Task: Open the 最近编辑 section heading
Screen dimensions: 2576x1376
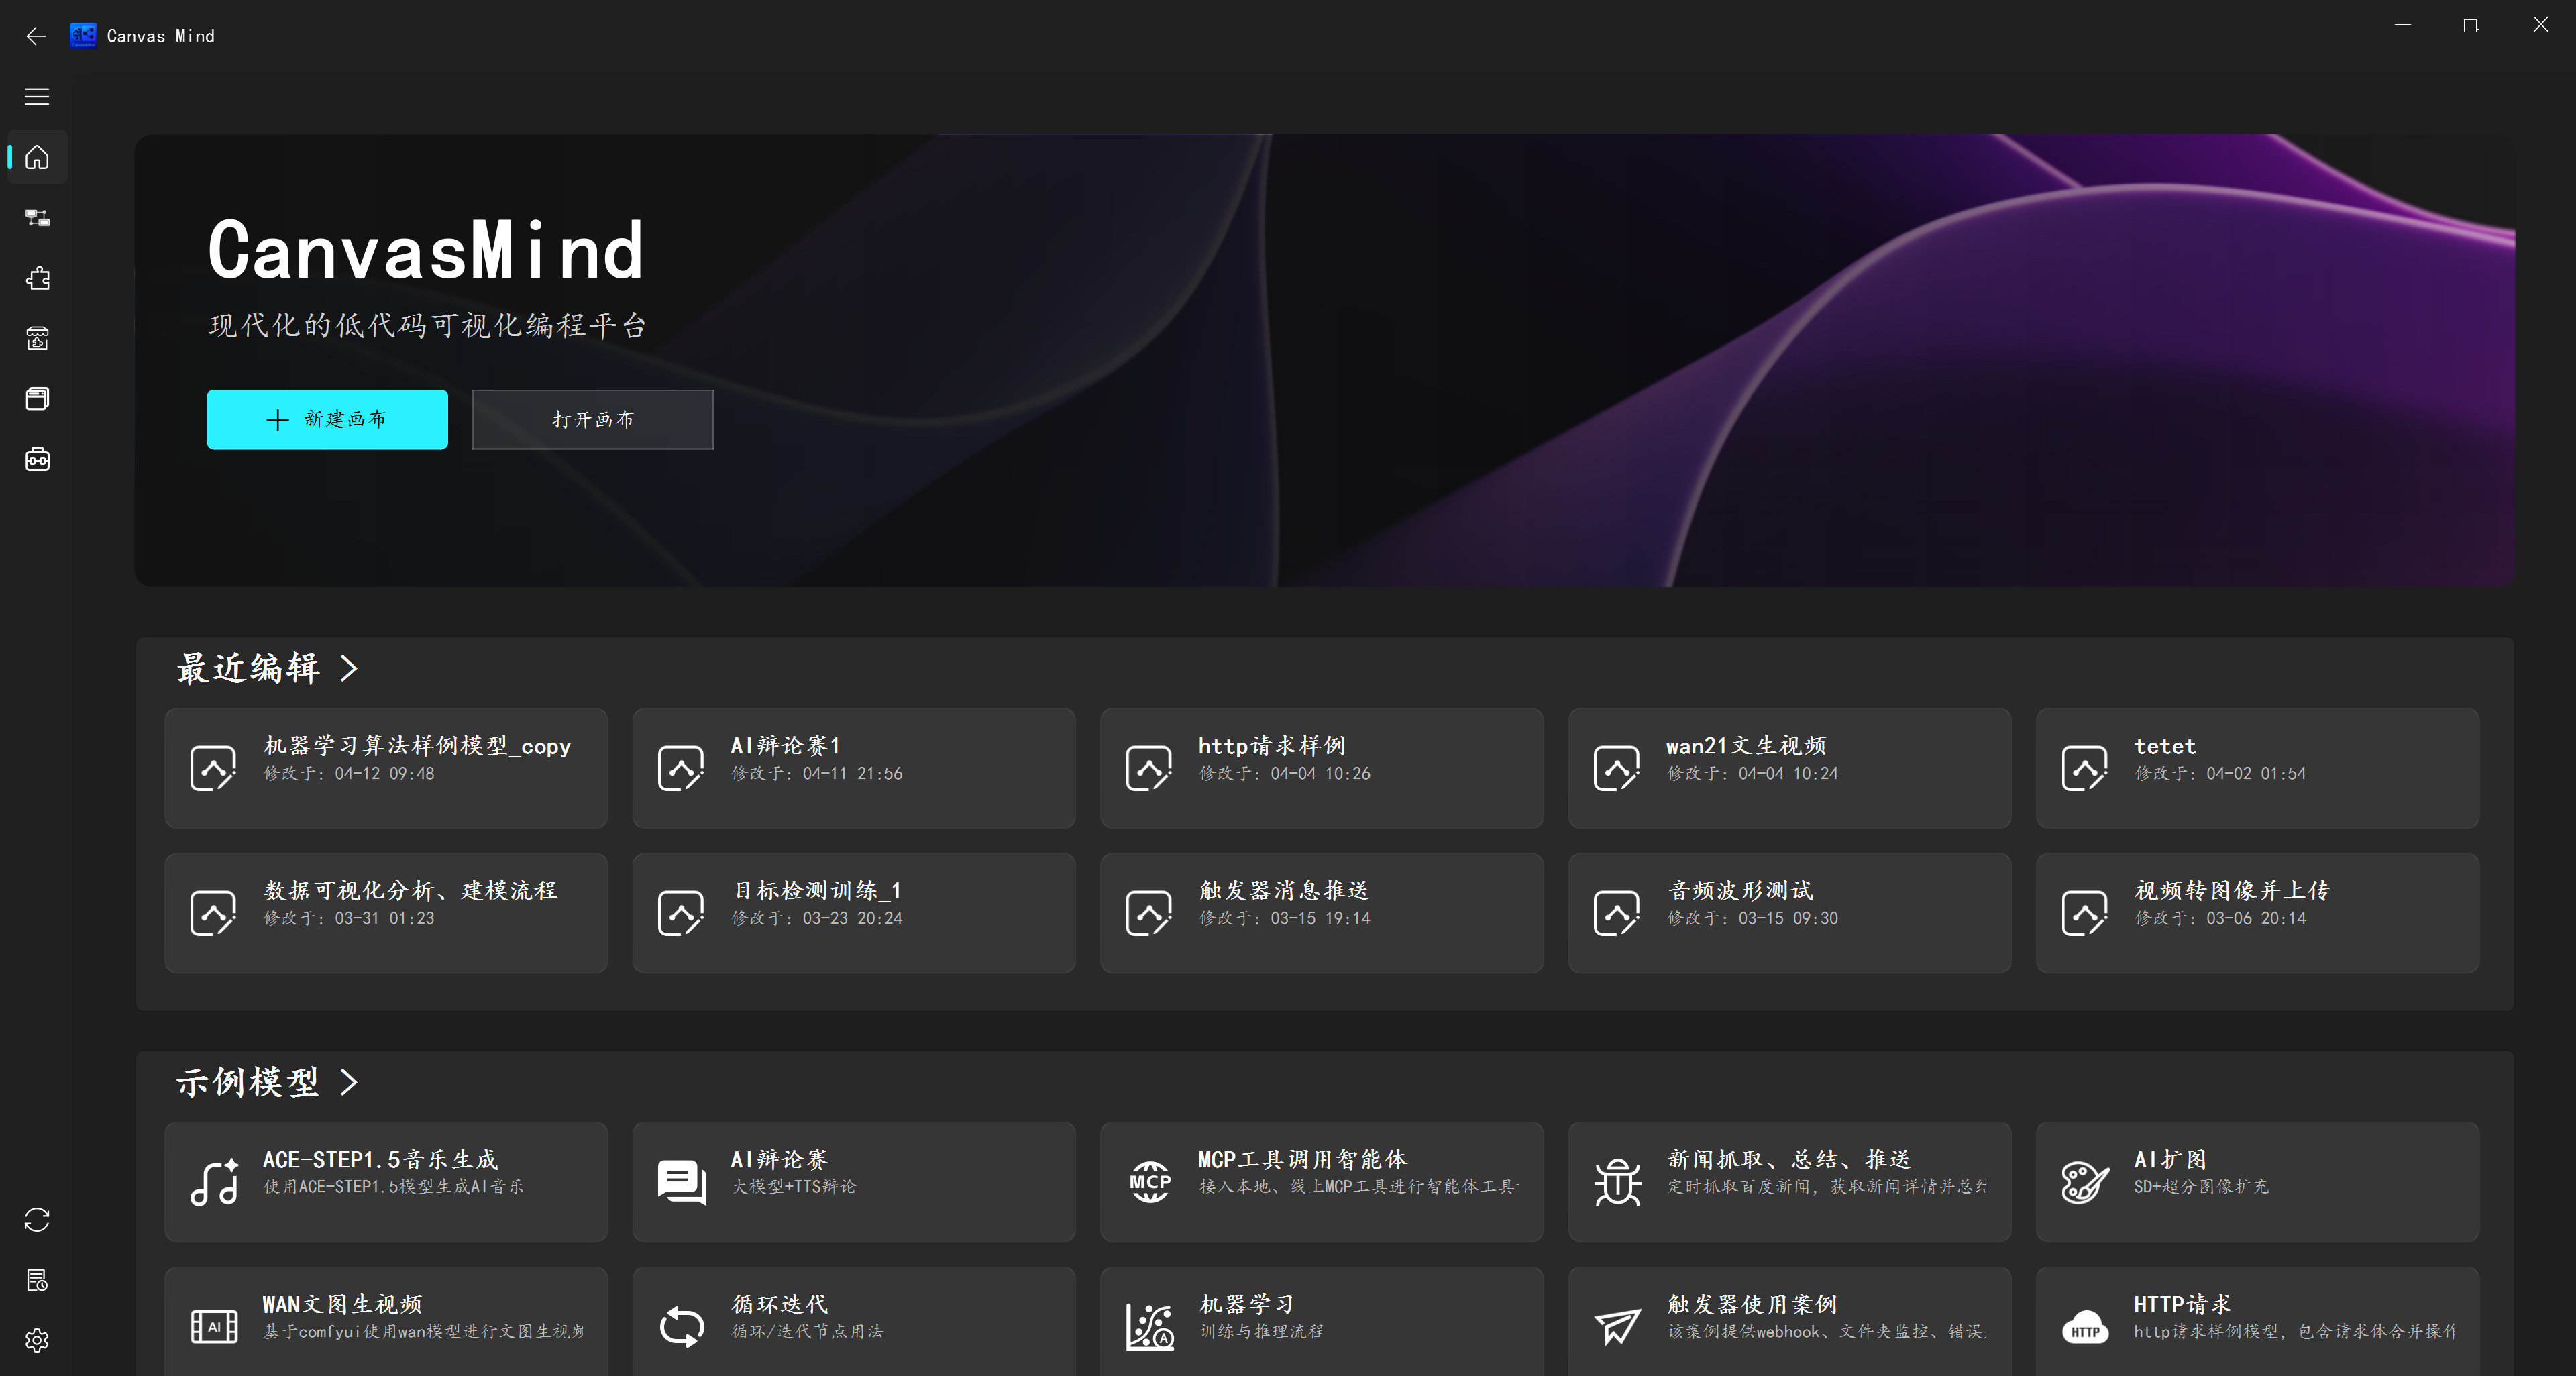Action: (248, 668)
